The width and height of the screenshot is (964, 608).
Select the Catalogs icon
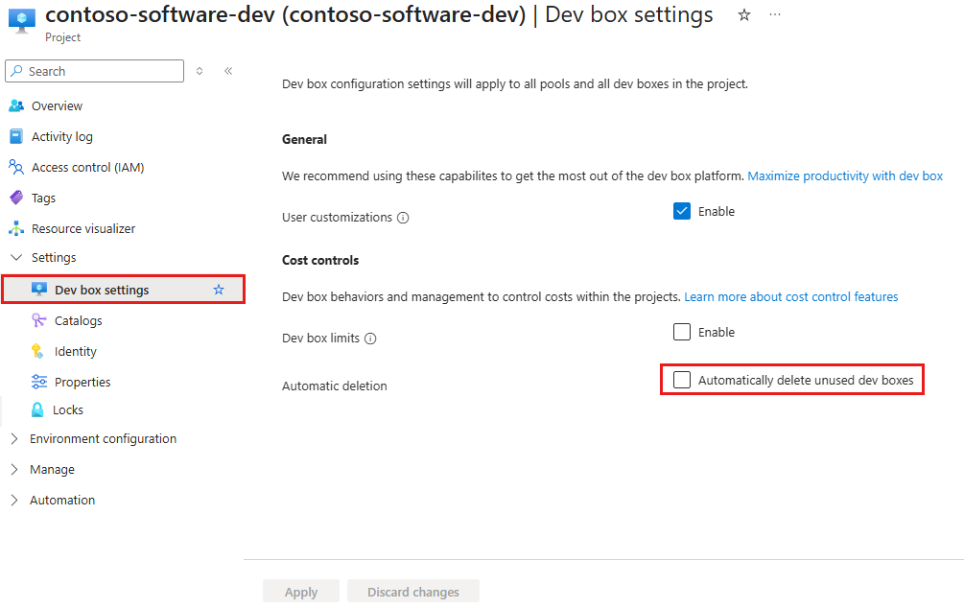(x=38, y=320)
